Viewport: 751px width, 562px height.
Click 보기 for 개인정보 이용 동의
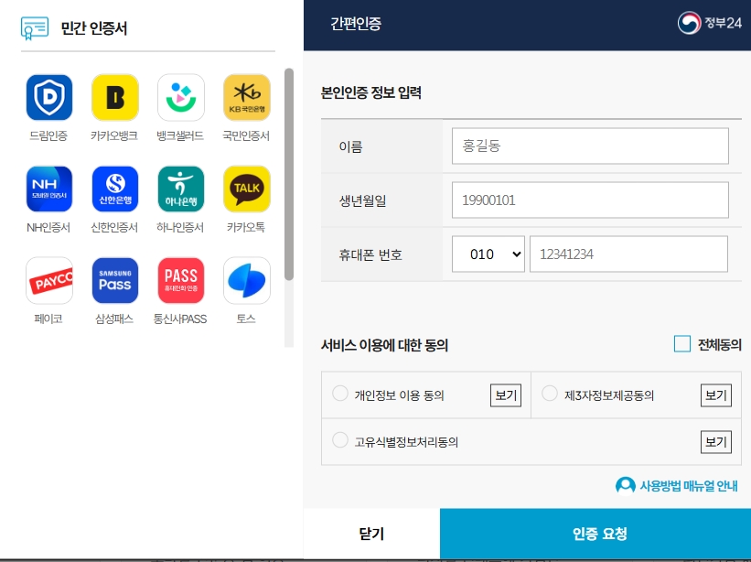pyautogui.click(x=506, y=395)
